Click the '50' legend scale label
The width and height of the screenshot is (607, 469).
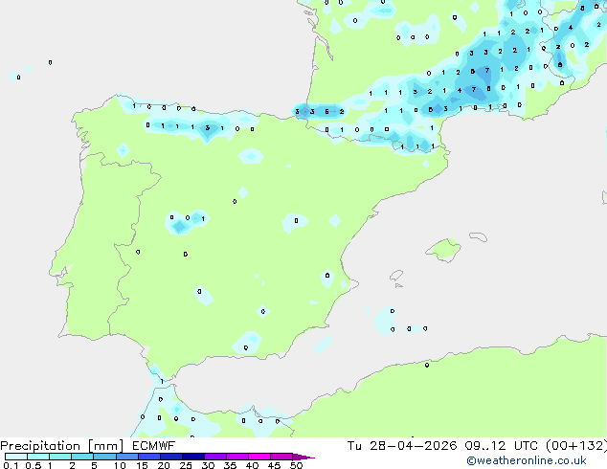296,465
